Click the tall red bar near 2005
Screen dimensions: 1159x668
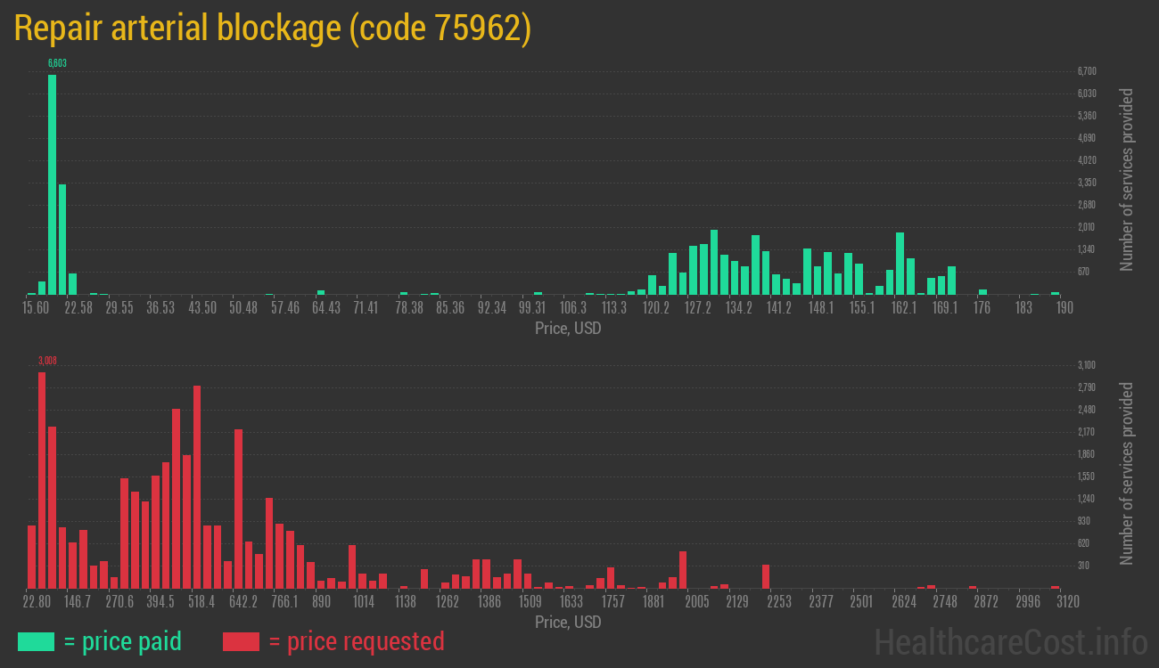point(683,570)
